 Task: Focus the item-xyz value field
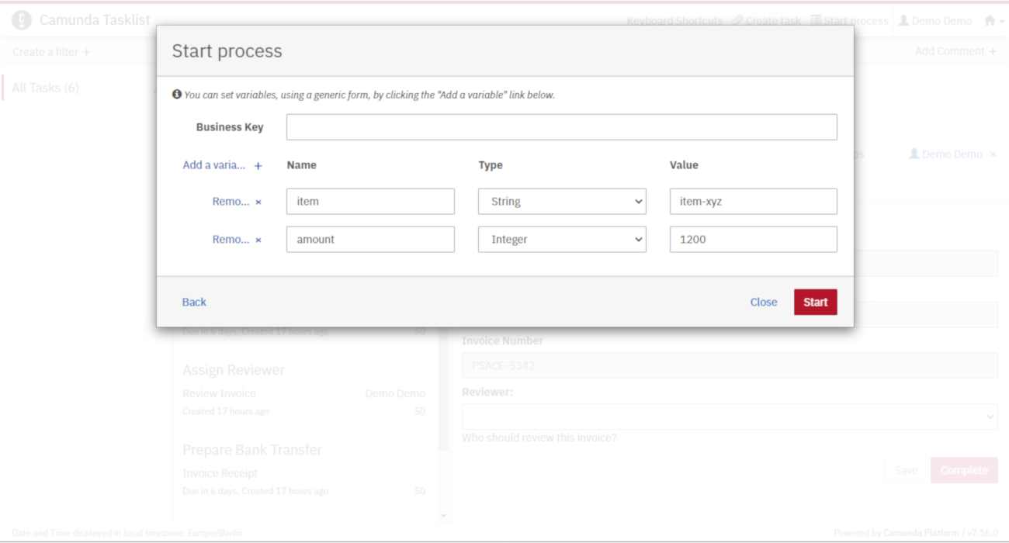point(753,202)
